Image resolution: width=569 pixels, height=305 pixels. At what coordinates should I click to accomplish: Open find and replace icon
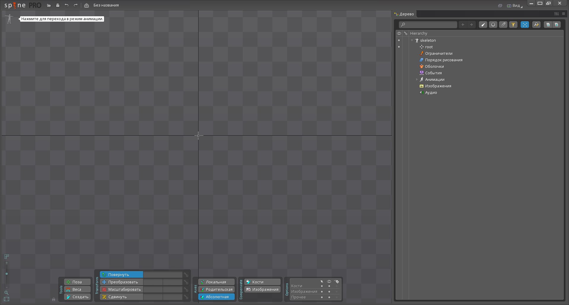[x=536, y=25]
